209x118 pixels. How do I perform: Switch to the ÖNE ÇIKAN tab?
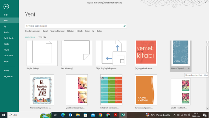[30, 37]
